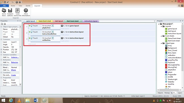This screenshot has width=184, height=103.
Task: Click the Create container link
Action: point(14,75)
